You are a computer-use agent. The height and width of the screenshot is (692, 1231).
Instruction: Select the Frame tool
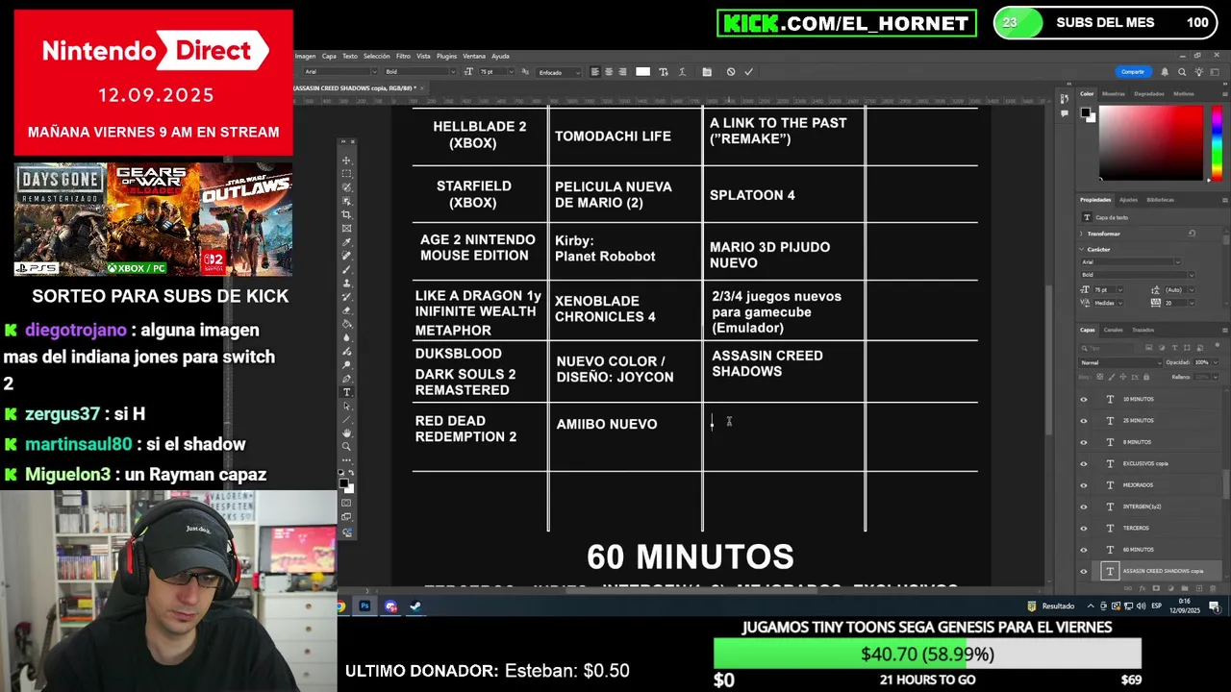pyautogui.click(x=346, y=228)
